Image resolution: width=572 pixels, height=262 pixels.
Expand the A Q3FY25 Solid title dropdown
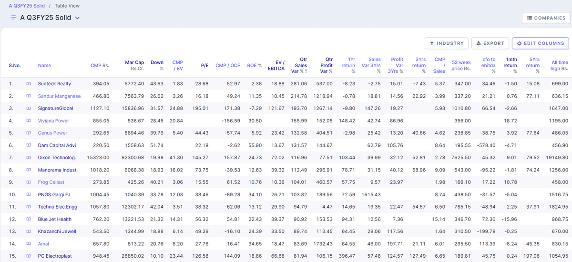point(77,18)
